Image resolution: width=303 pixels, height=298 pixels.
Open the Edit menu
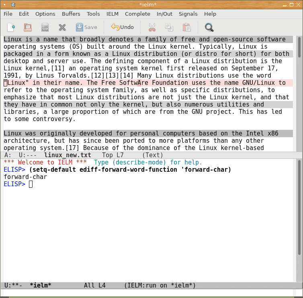[x=24, y=14]
